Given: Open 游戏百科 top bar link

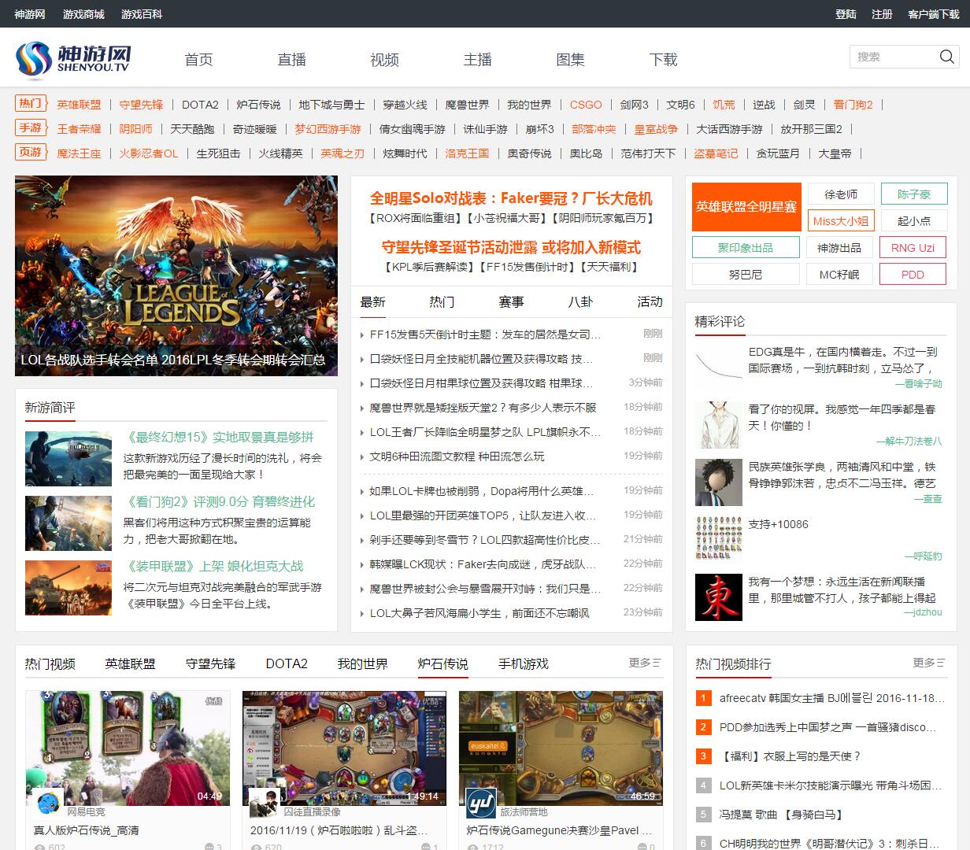Looking at the screenshot, I should 142,14.
